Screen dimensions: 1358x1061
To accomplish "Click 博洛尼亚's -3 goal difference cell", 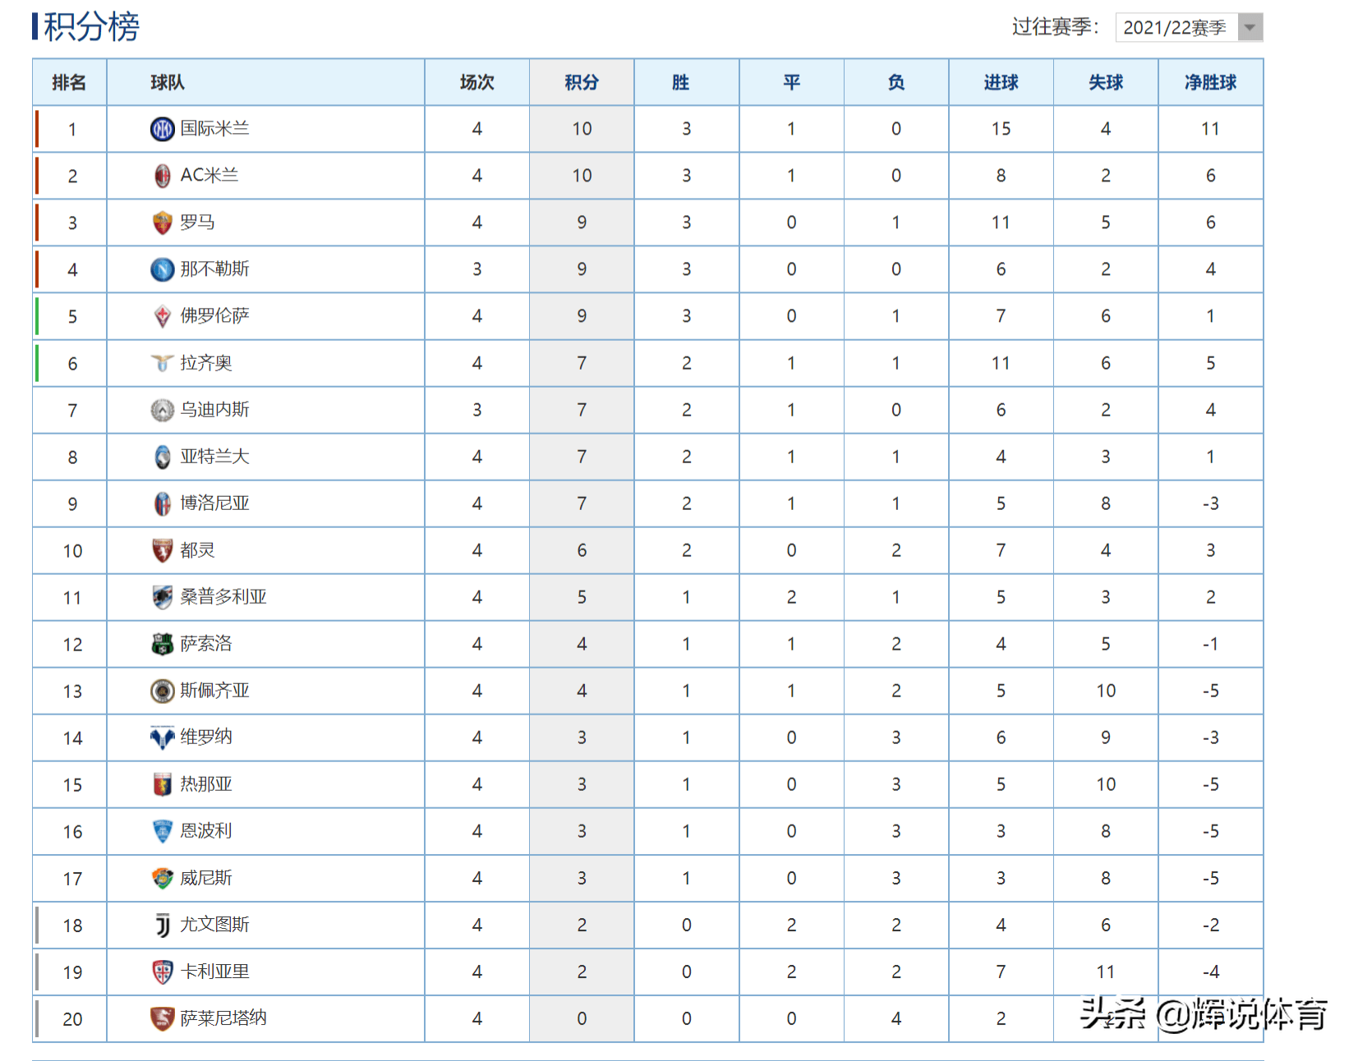I will pos(1210,504).
